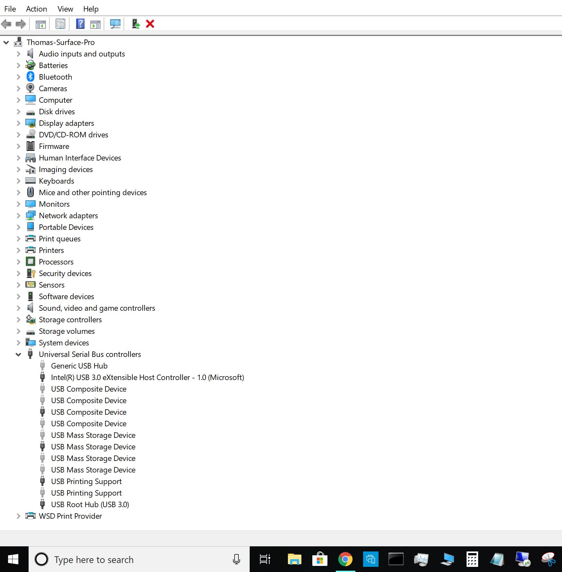Select Storage controllers entry

[x=70, y=320]
